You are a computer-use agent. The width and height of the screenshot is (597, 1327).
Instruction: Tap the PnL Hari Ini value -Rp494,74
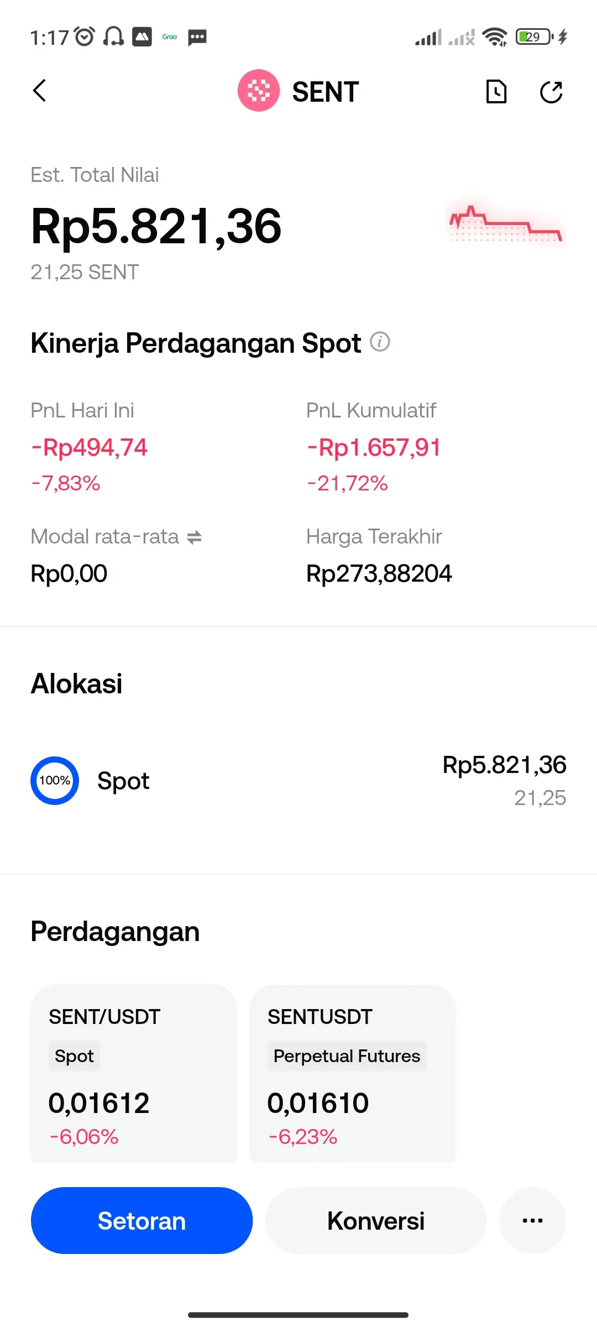89,447
